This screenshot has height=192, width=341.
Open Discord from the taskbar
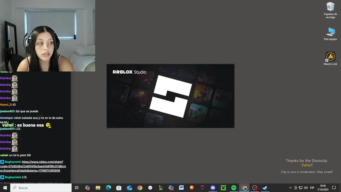tap(213, 188)
